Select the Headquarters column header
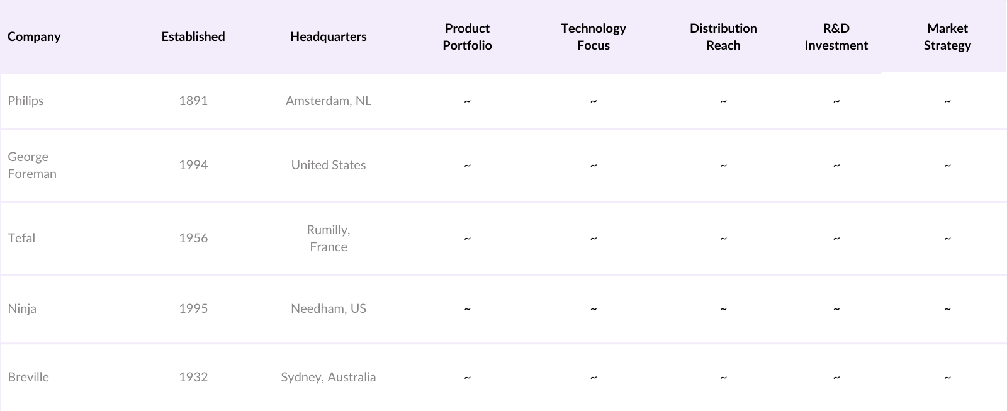The height and width of the screenshot is (411, 1007). 328,37
